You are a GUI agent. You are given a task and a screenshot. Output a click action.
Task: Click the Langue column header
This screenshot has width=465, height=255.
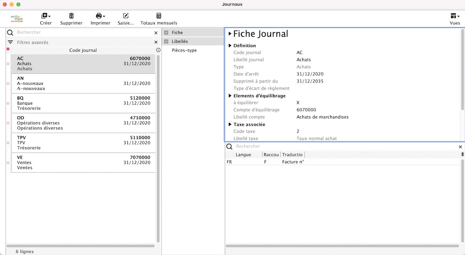pos(244,154)
